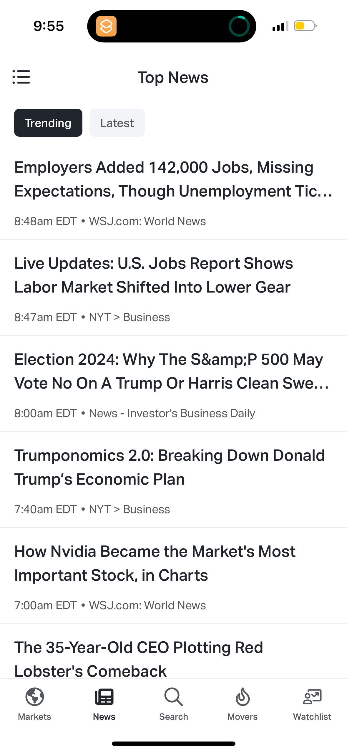Open Trumponomics 2.0 article
The height and width of the screenshot is (753, 347).
170,467
